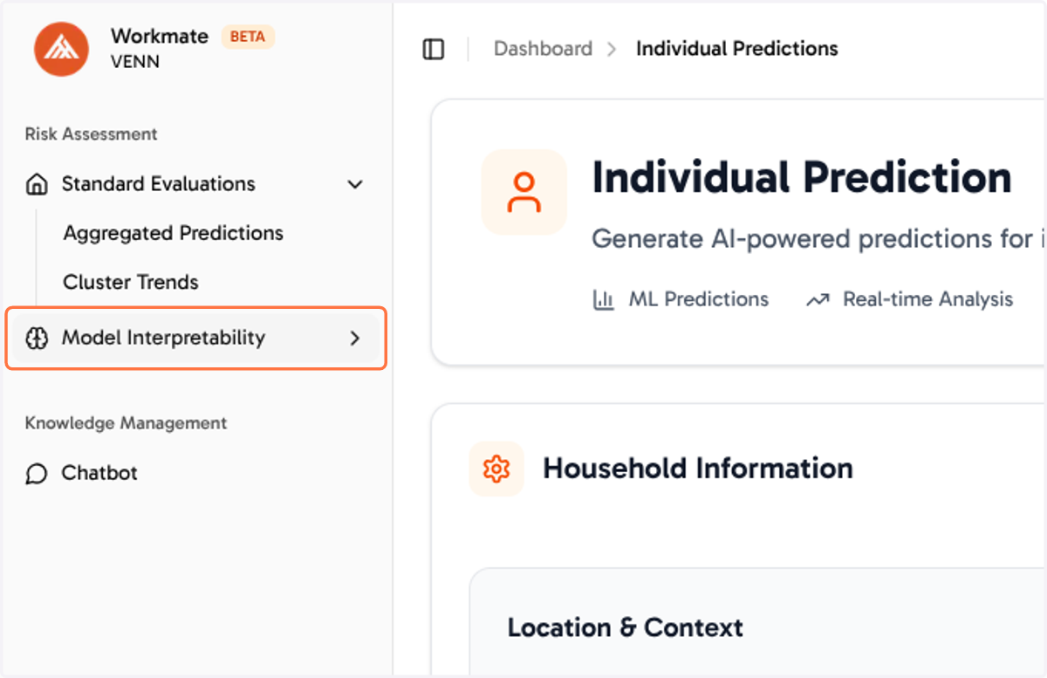Click the Individual Predictions breadcrumb
Screen dimensions: 1047x678
point(737,49)
